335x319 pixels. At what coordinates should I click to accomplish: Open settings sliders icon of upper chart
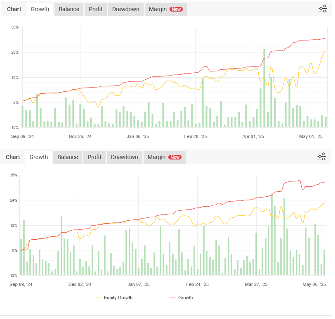pos(323,9)
